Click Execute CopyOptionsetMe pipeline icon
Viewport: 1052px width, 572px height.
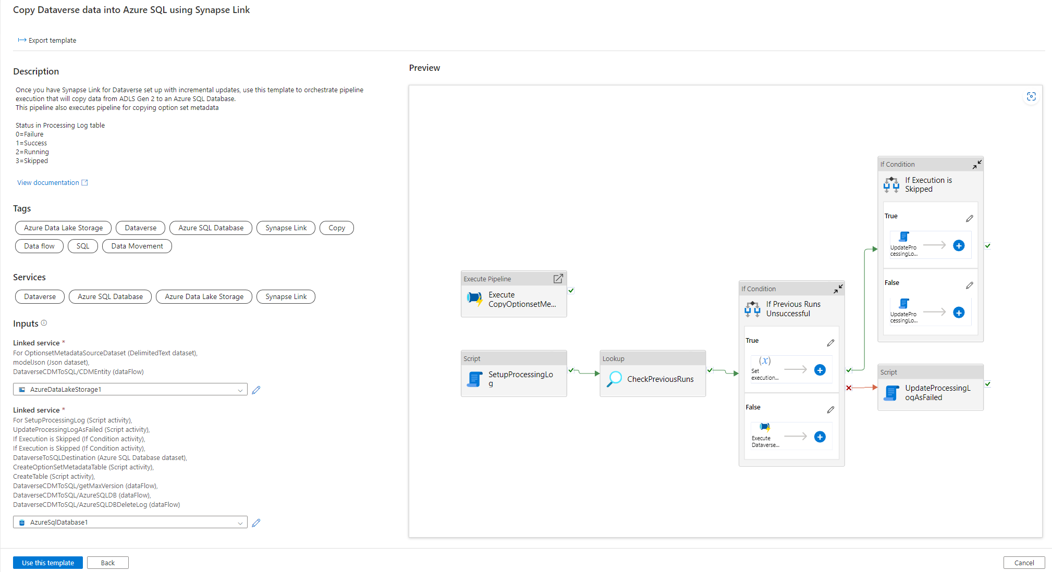point(475,299)
